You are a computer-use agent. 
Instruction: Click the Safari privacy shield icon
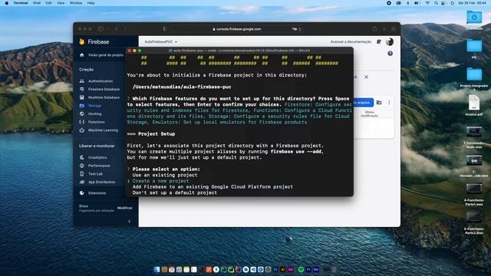165,29
